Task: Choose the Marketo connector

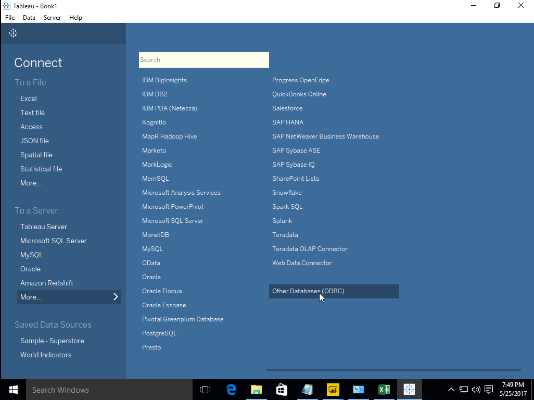Action: click(x=154, y=151)
